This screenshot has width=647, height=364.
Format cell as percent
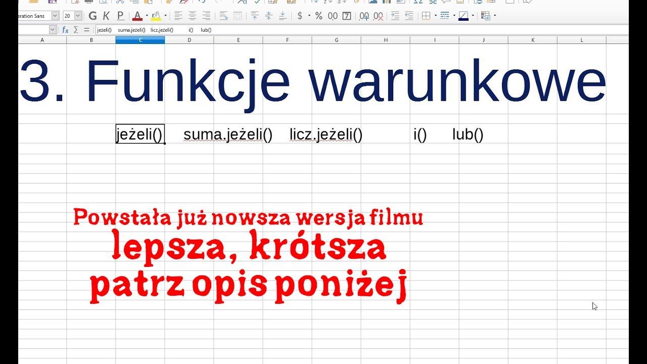coord(318,16)
